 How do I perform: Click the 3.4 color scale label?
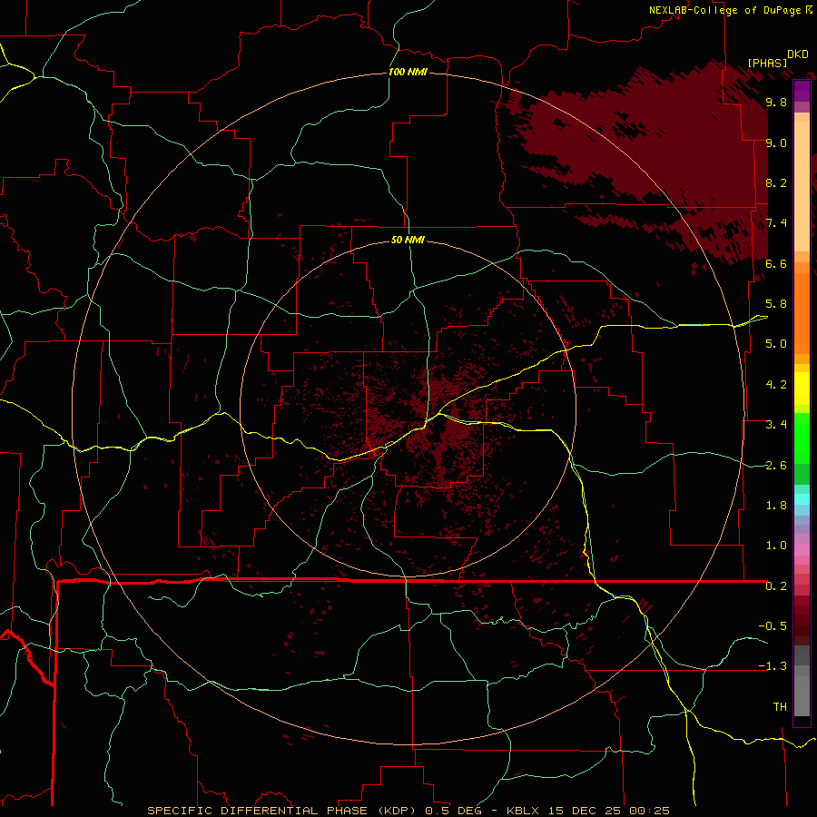click(x=776, y=425)
